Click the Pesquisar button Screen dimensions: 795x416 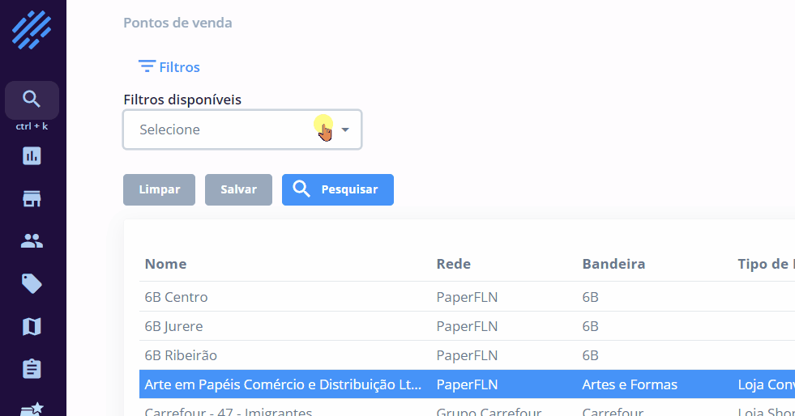(x=338, y=189)
